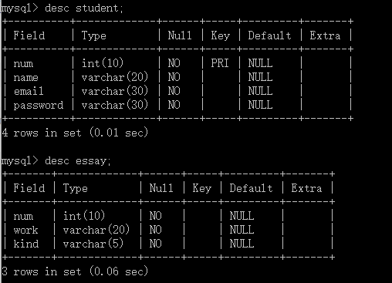The height and width of the screenshot is (283, 392).
Task: Click 'int(10)' type in student table
Action: (x=103, y=63)
